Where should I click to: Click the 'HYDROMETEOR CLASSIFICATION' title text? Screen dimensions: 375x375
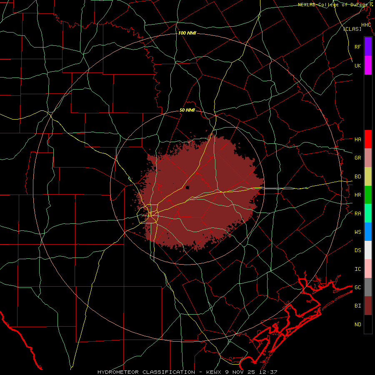coord(146,372)
